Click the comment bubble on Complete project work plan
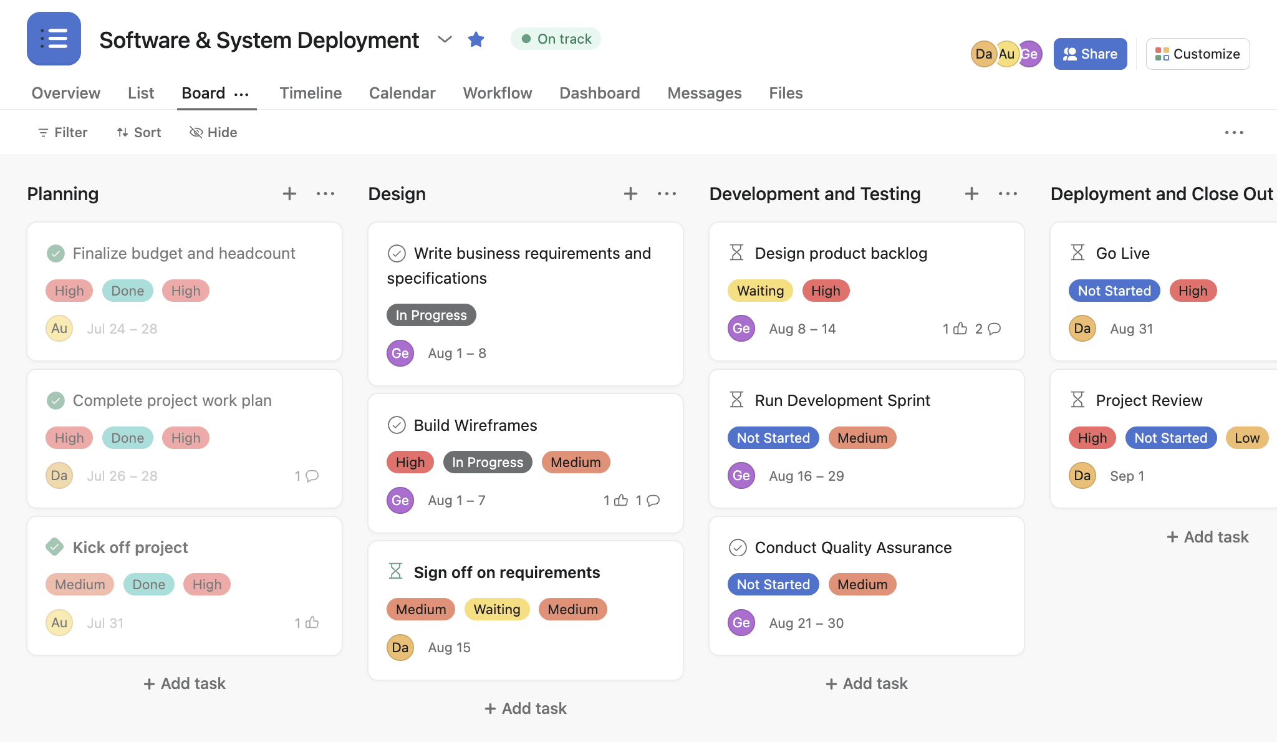Screen dimensions: 1277x742 click(x=312, y=475)
